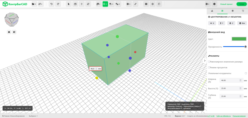This screenshot has width=248, height=118.
Task: Open the multiple gears dropdown
Action: pyautogui.click(x=118, y=4)
